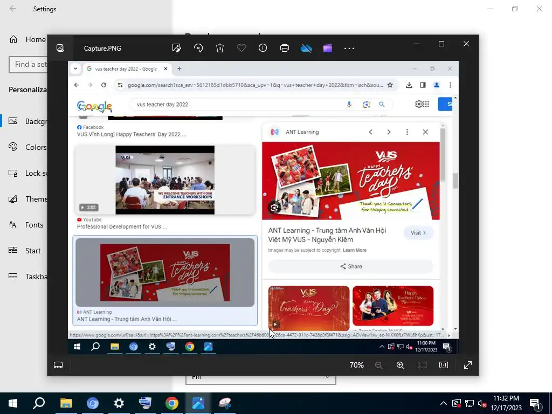
Task: Delete Capture.PNG with the trash icon
Action: click(x=220, y=48)
